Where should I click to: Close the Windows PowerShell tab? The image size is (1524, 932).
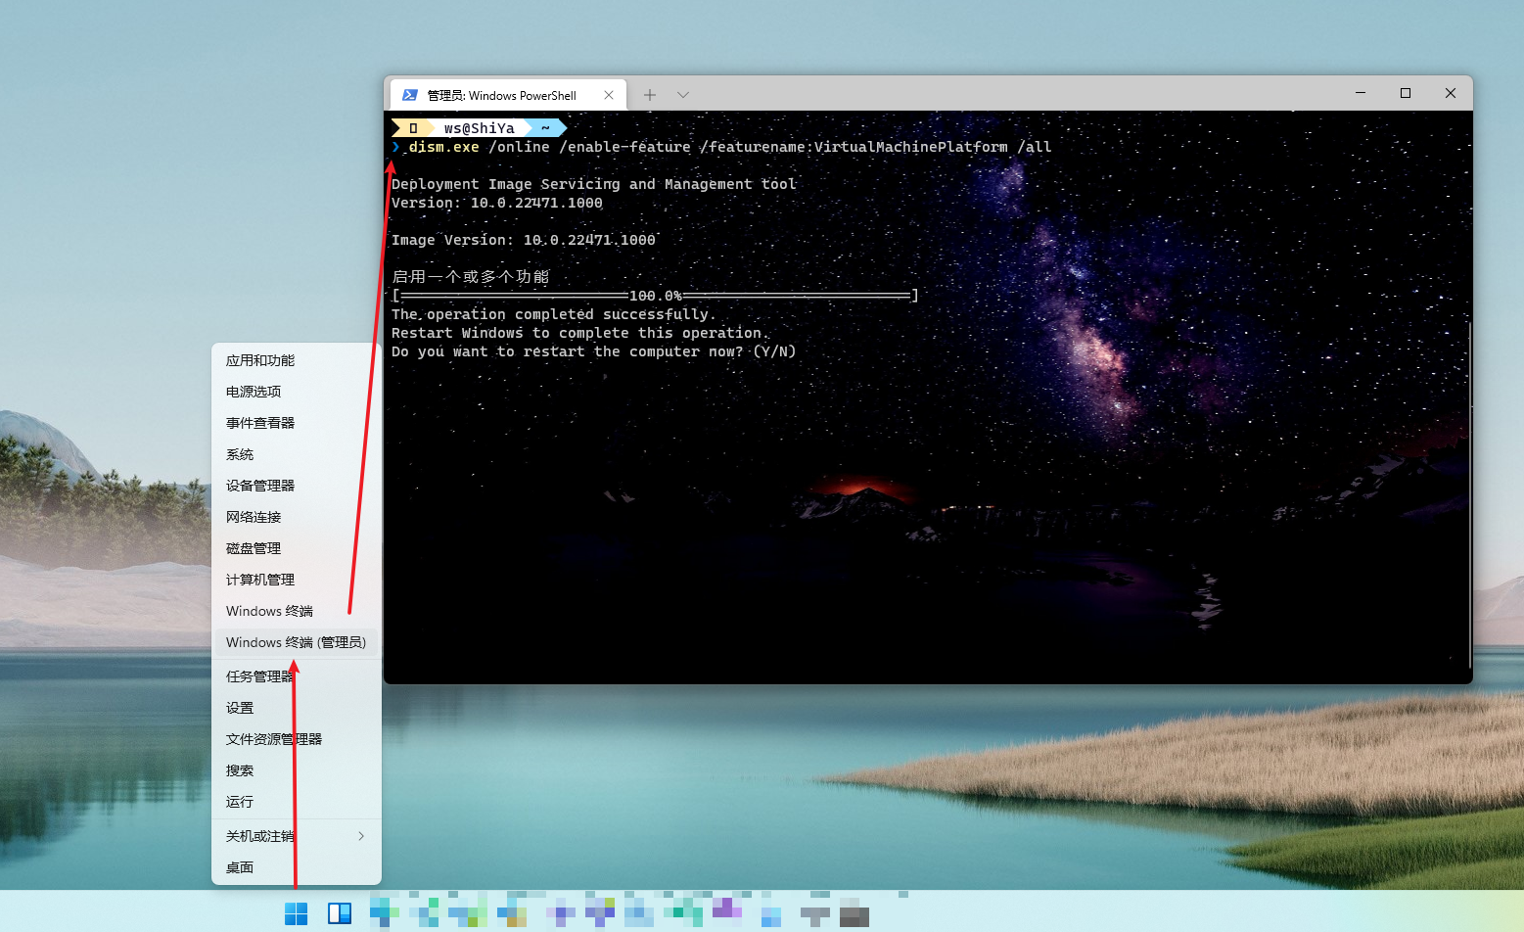609,95
